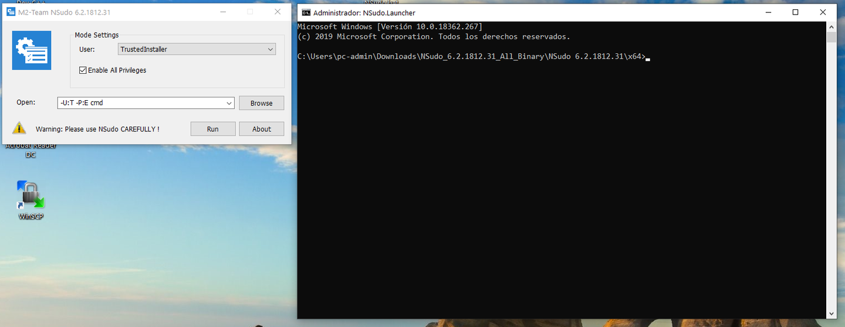The height and width of the screenshot is (327, 845).
Task: Click the large blue NSudo gear logo
Action: pyautogui.click(x=32, y=50)
